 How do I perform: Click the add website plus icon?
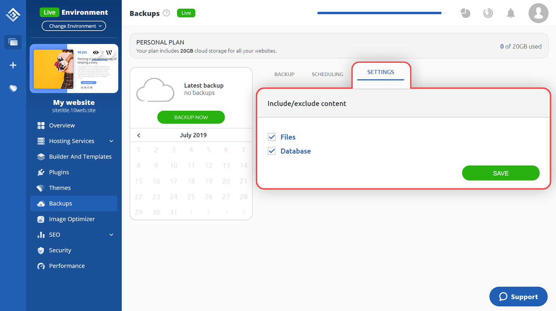coord(13,65)
